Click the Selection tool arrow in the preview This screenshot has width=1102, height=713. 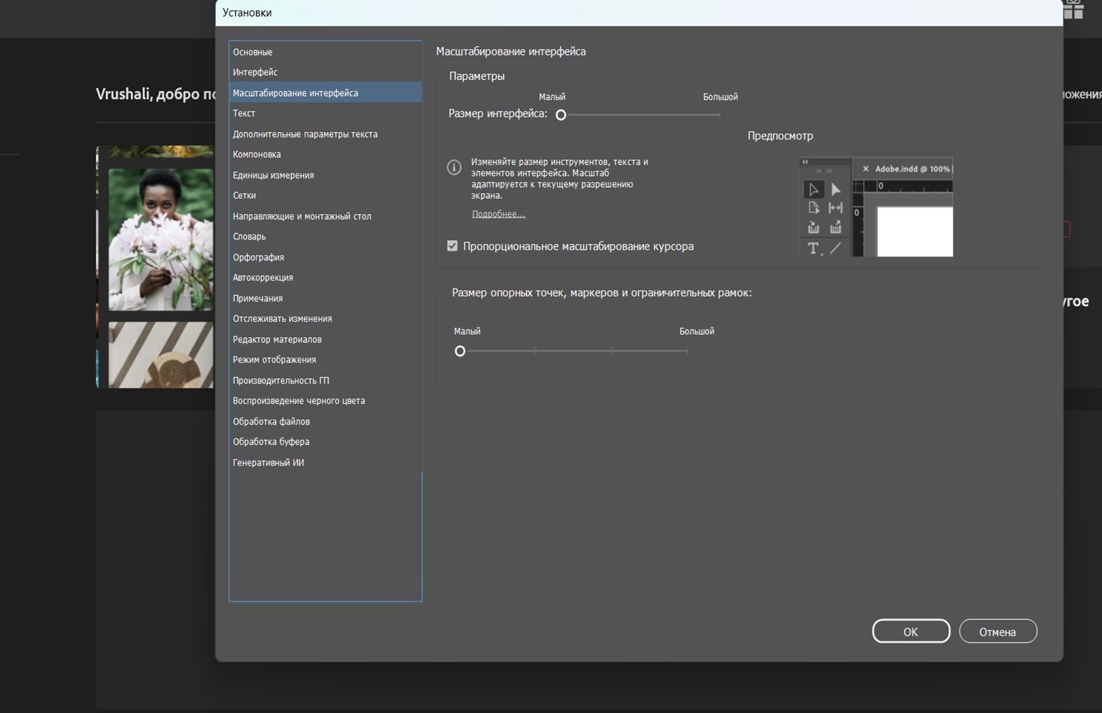[813, 190]
